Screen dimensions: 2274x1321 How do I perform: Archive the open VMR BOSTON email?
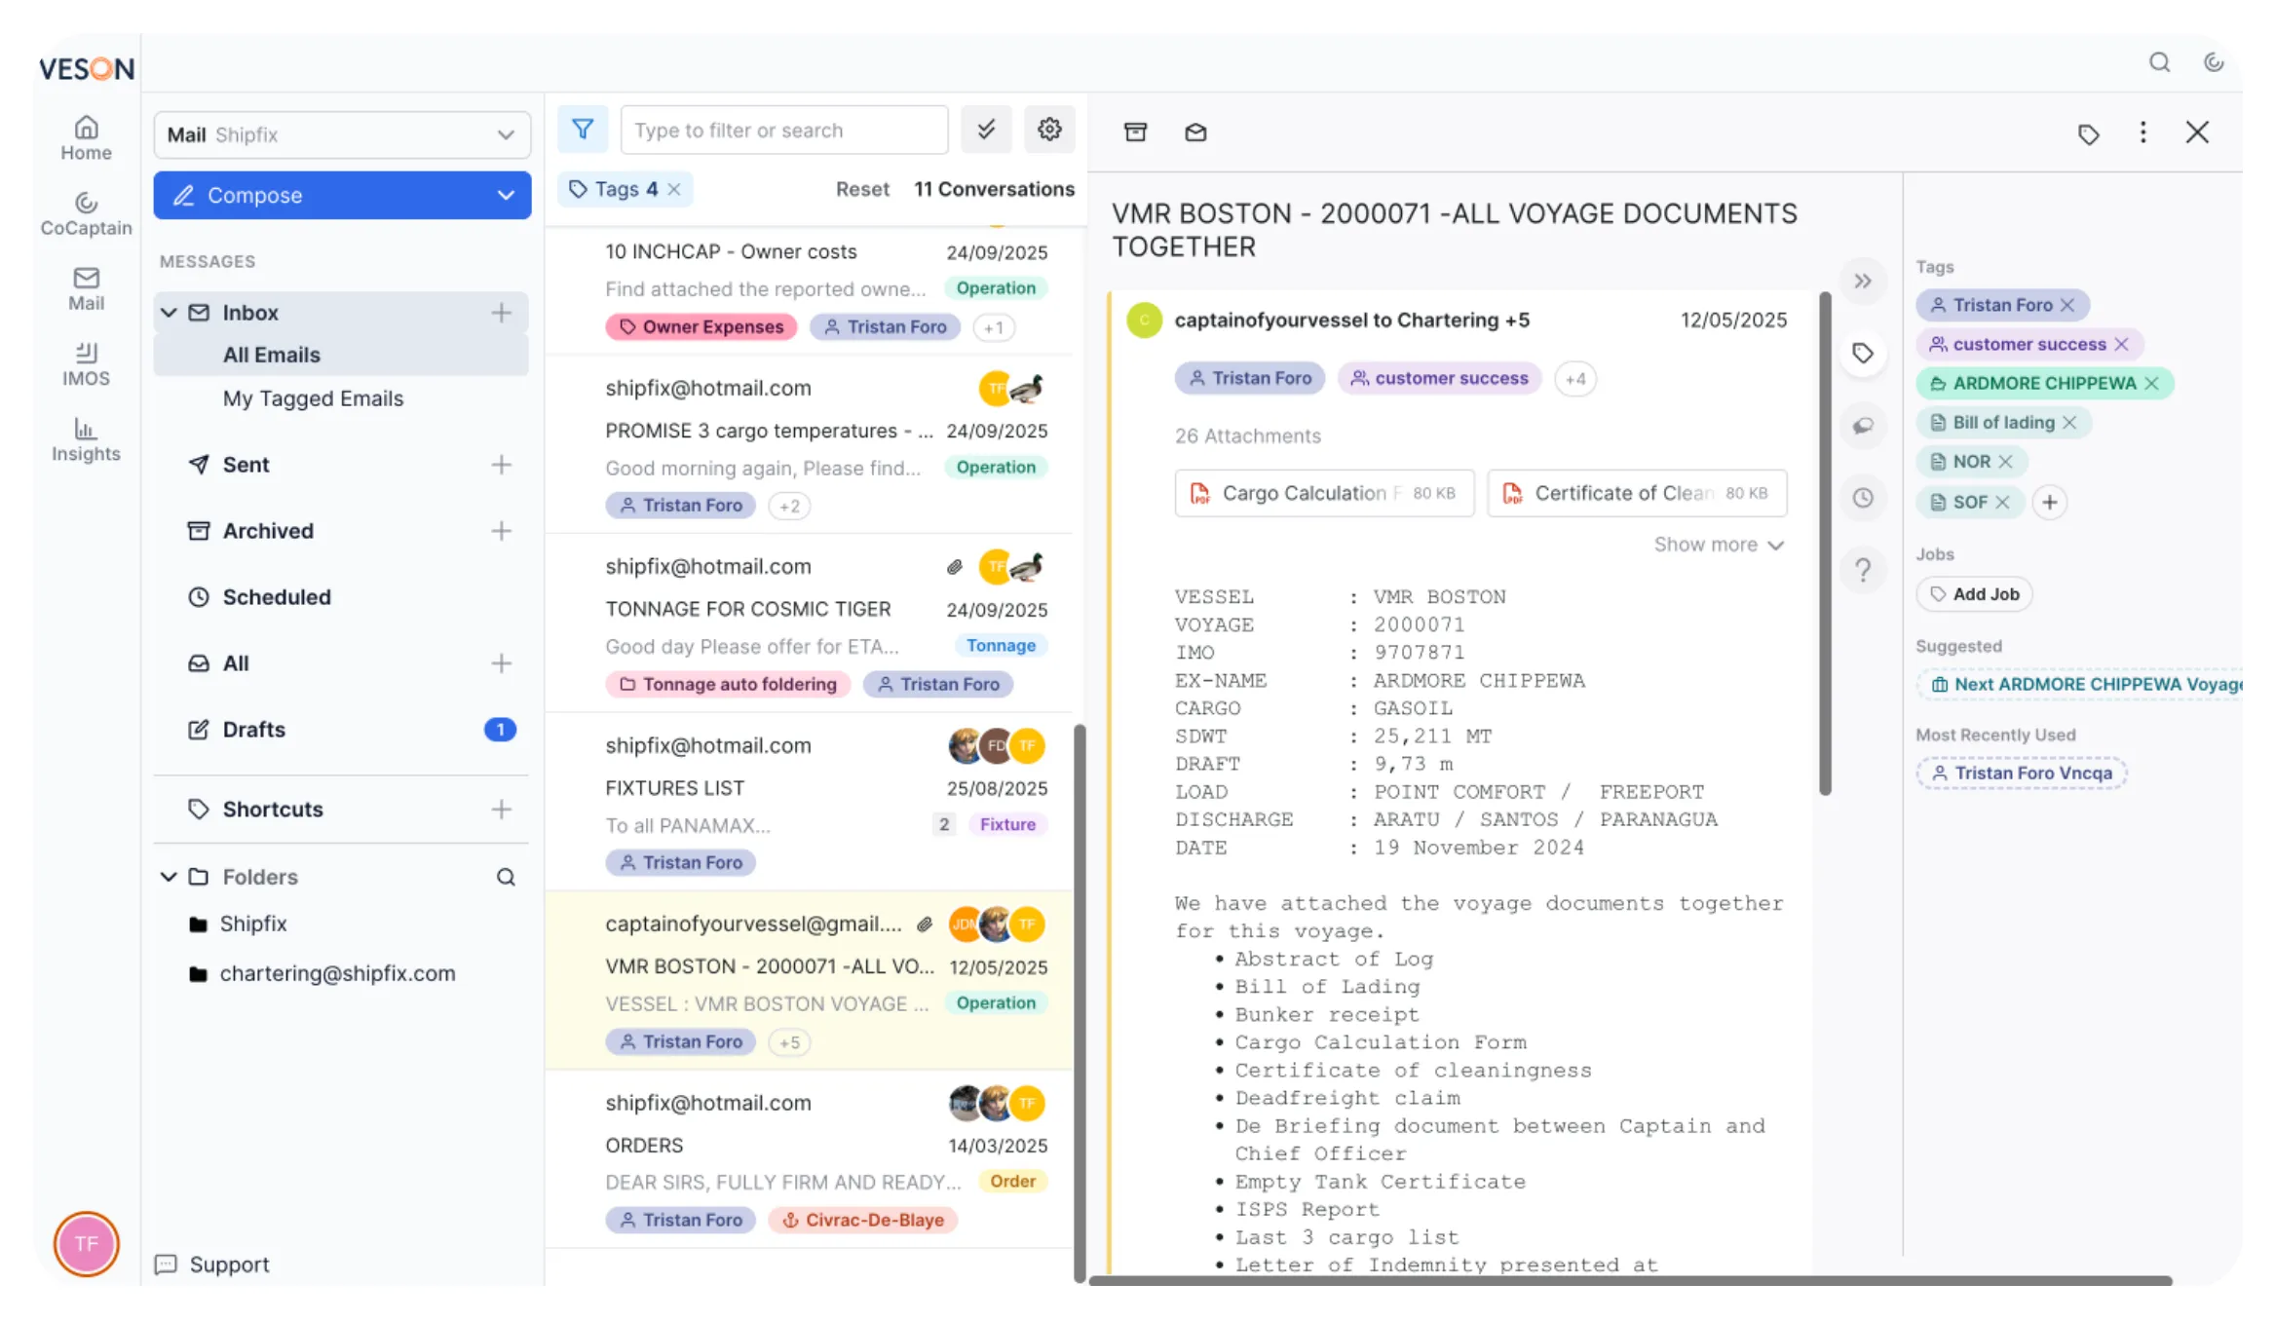1135,132
